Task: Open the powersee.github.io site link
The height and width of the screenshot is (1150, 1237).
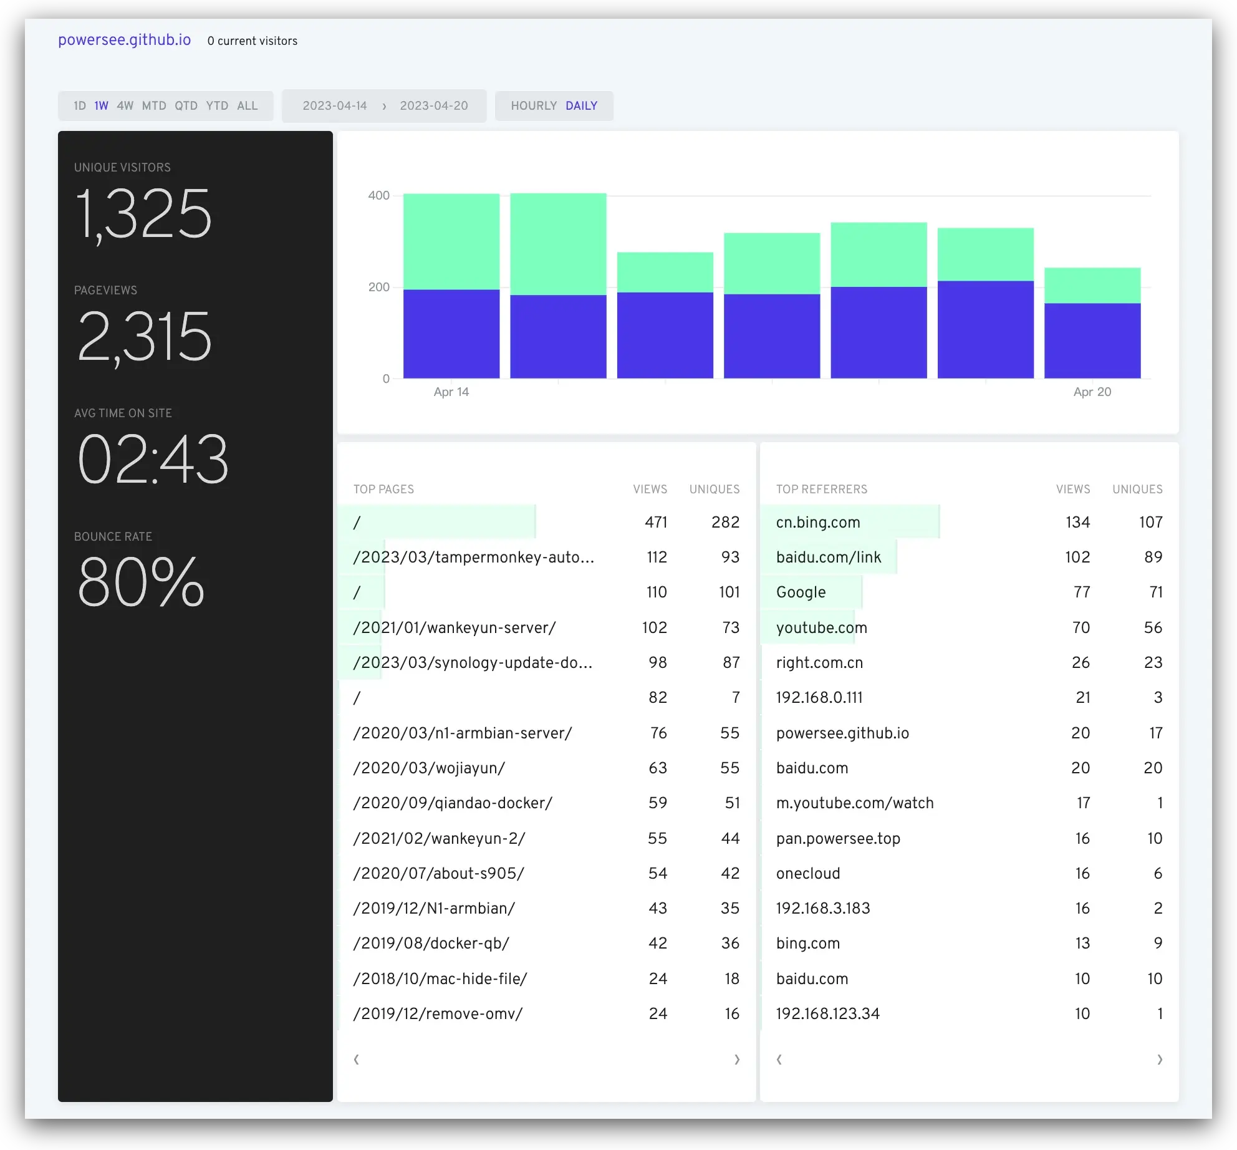Action: [125, 40]
